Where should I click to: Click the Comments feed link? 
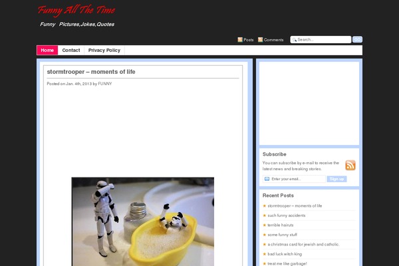click(x=273, y=40)
